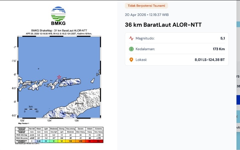
Task: Click the green Kedalaman depth icon
Action: point(131,49)
